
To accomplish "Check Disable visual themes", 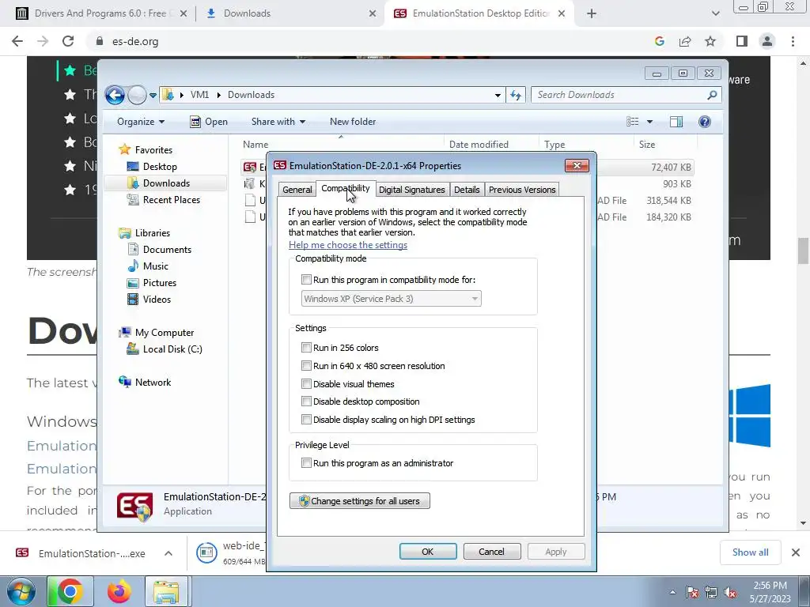I will click(x=306, y=384).
